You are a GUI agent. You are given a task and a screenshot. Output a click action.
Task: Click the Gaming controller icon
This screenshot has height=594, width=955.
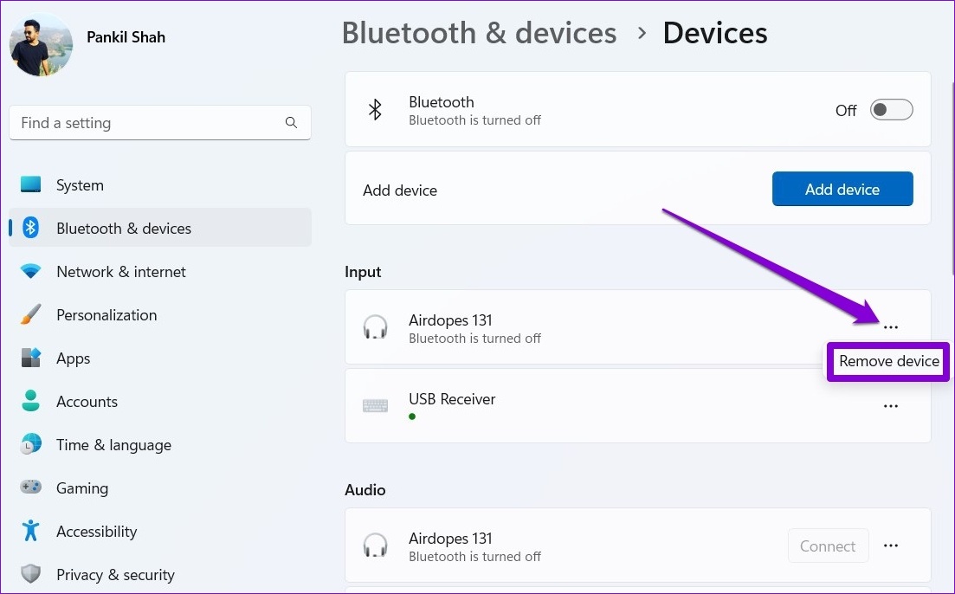tap(31, 488)
